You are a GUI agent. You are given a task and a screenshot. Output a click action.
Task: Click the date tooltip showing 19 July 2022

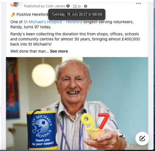point(77,14)
